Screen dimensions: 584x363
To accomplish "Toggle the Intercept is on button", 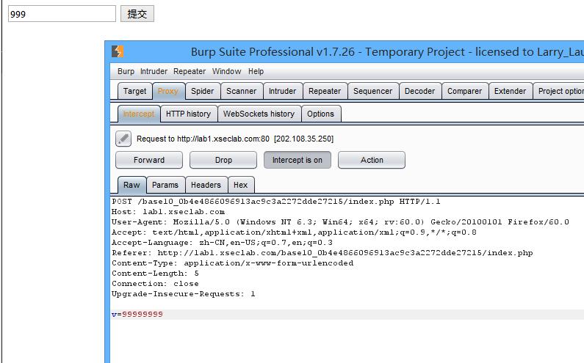I will click(x=298, y=160).
